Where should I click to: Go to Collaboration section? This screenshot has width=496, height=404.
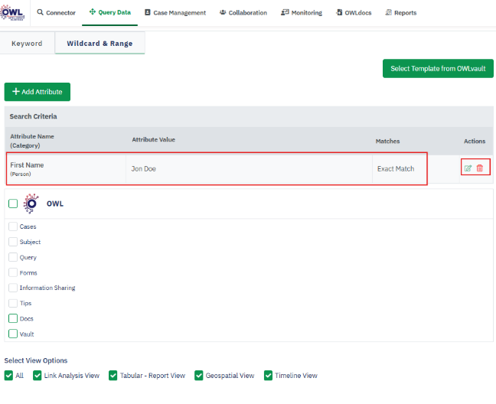click(243, 13)
